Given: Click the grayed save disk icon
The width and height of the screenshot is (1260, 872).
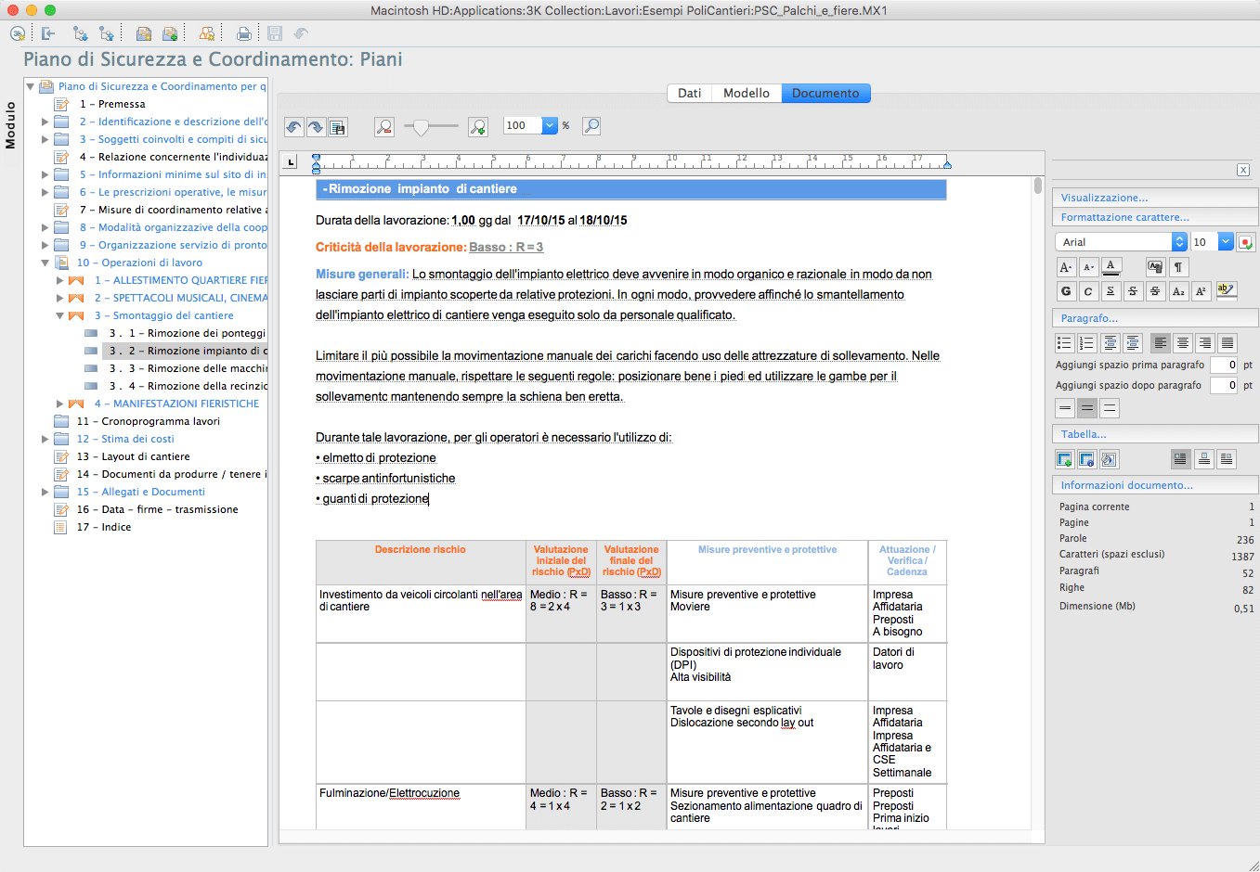Looking at the screenshot, I should (275, 33).
